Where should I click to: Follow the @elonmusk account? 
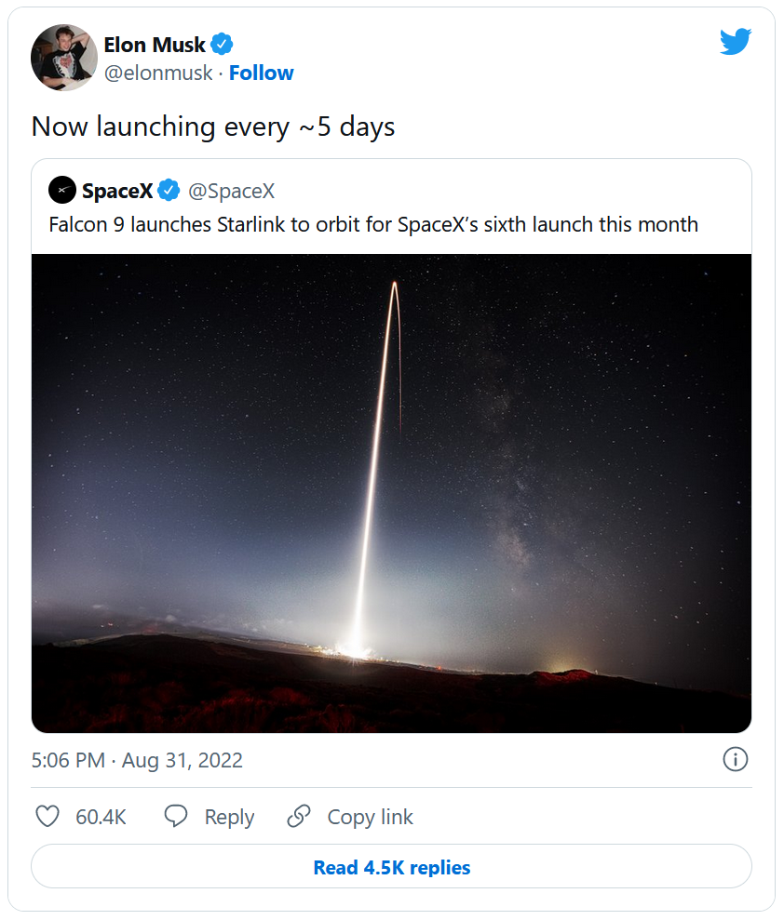point(261,73)
